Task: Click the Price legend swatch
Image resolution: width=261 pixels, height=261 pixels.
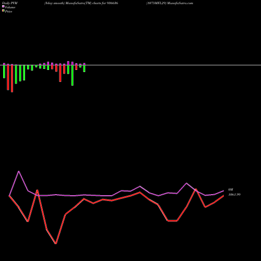Action: click(3, 10)
